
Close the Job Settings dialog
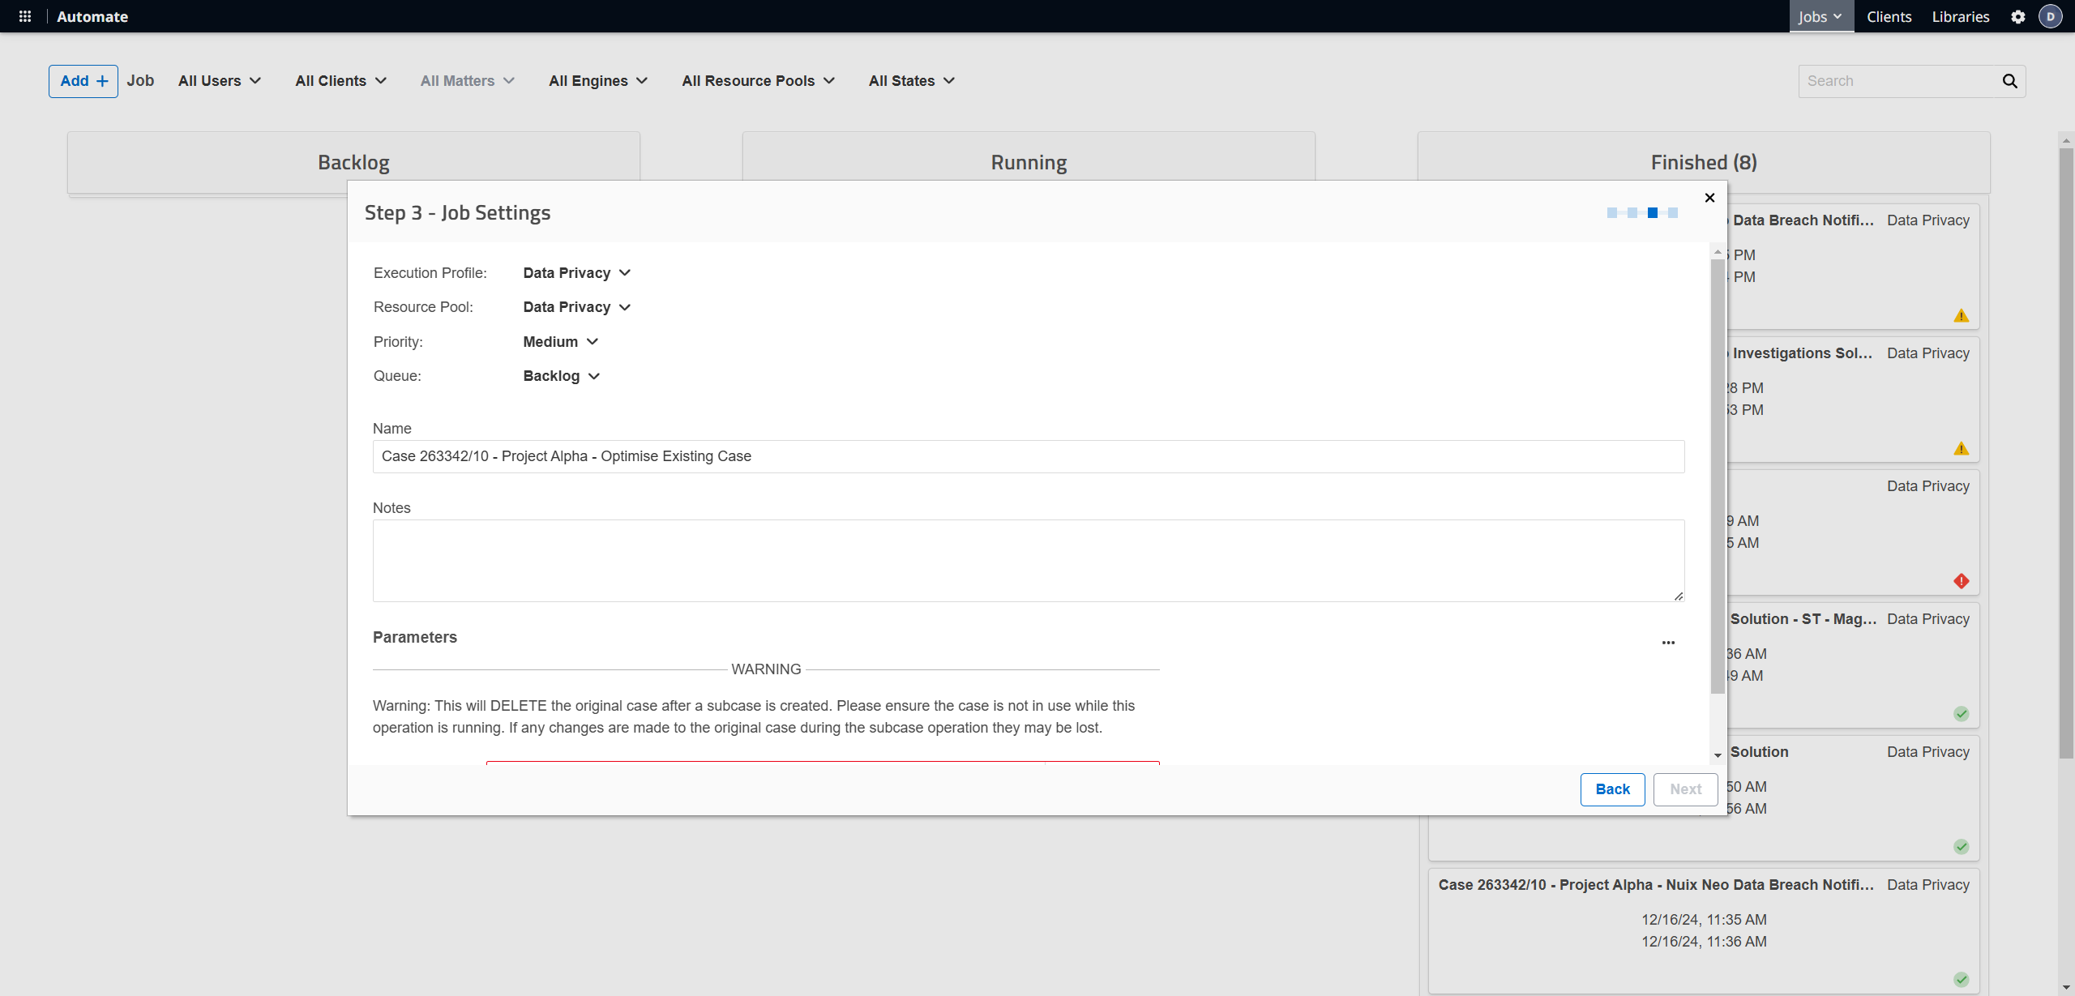(1709, 198)
